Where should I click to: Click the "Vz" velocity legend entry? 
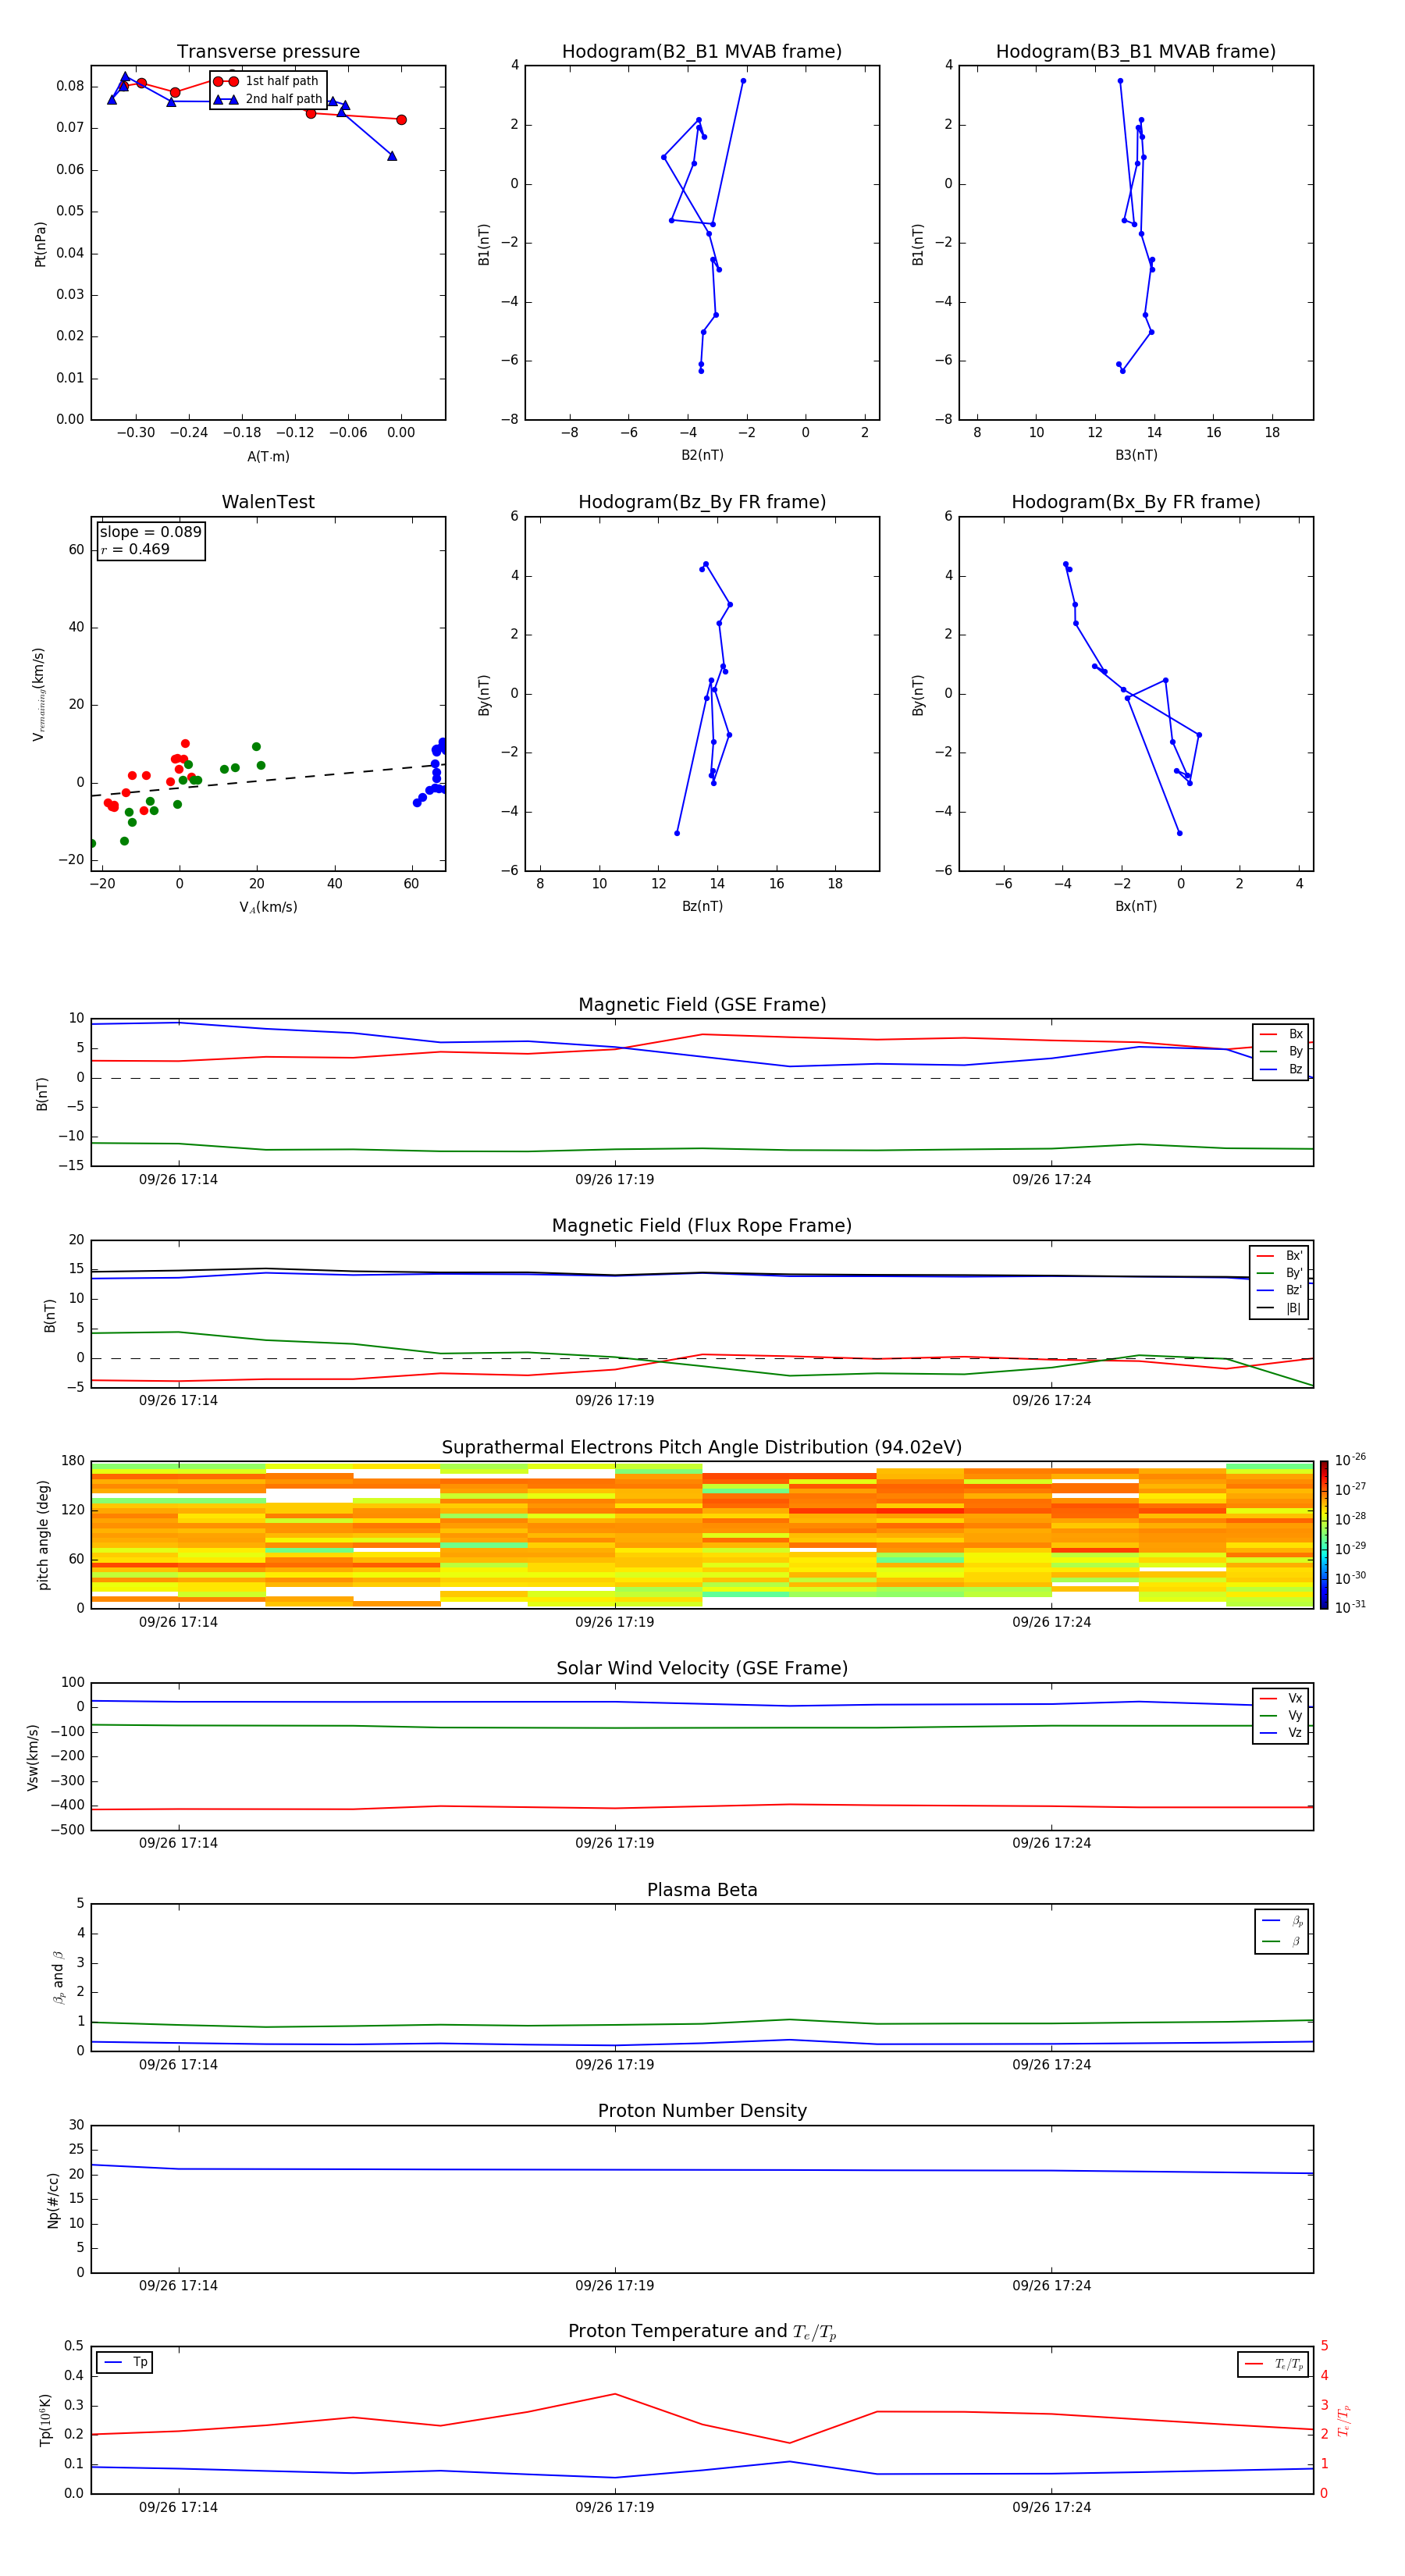coord(1282,1733)
